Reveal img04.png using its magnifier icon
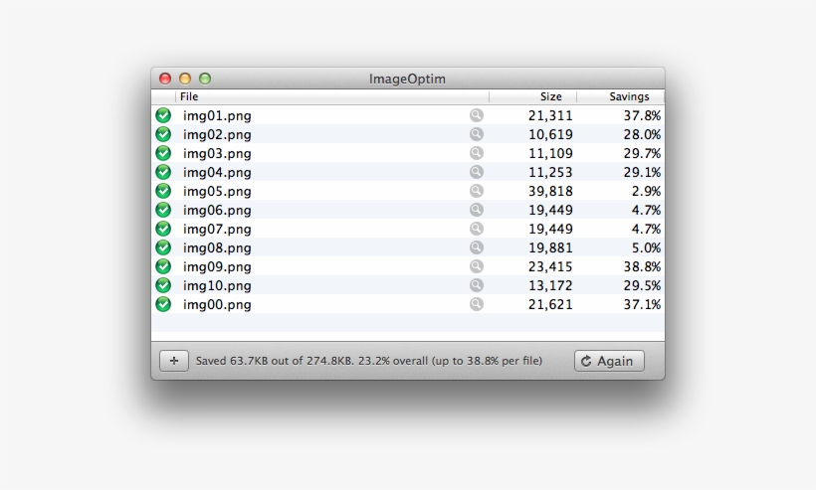This screenshot has height=490, width=816. (477, 172)
